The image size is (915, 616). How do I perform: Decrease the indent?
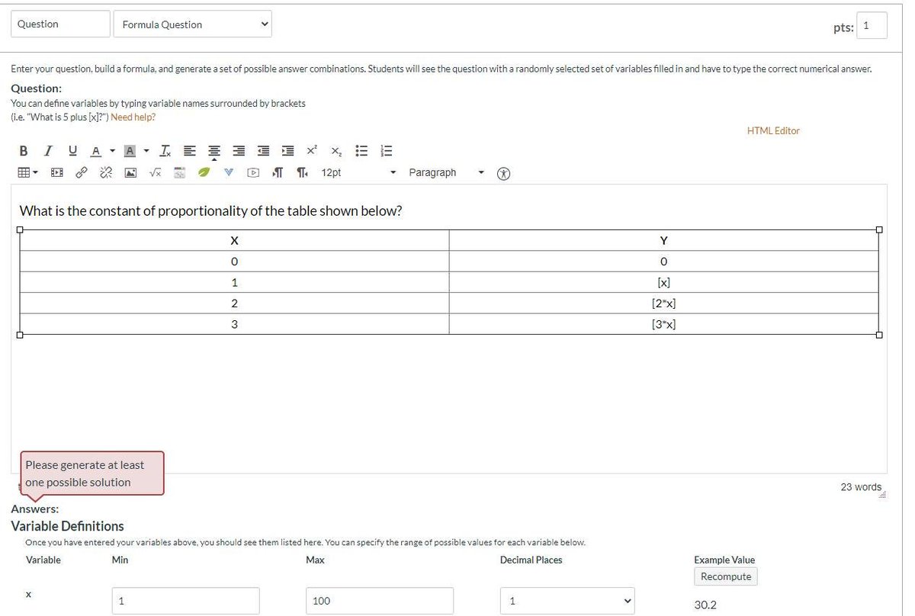[x=263, y=151]
